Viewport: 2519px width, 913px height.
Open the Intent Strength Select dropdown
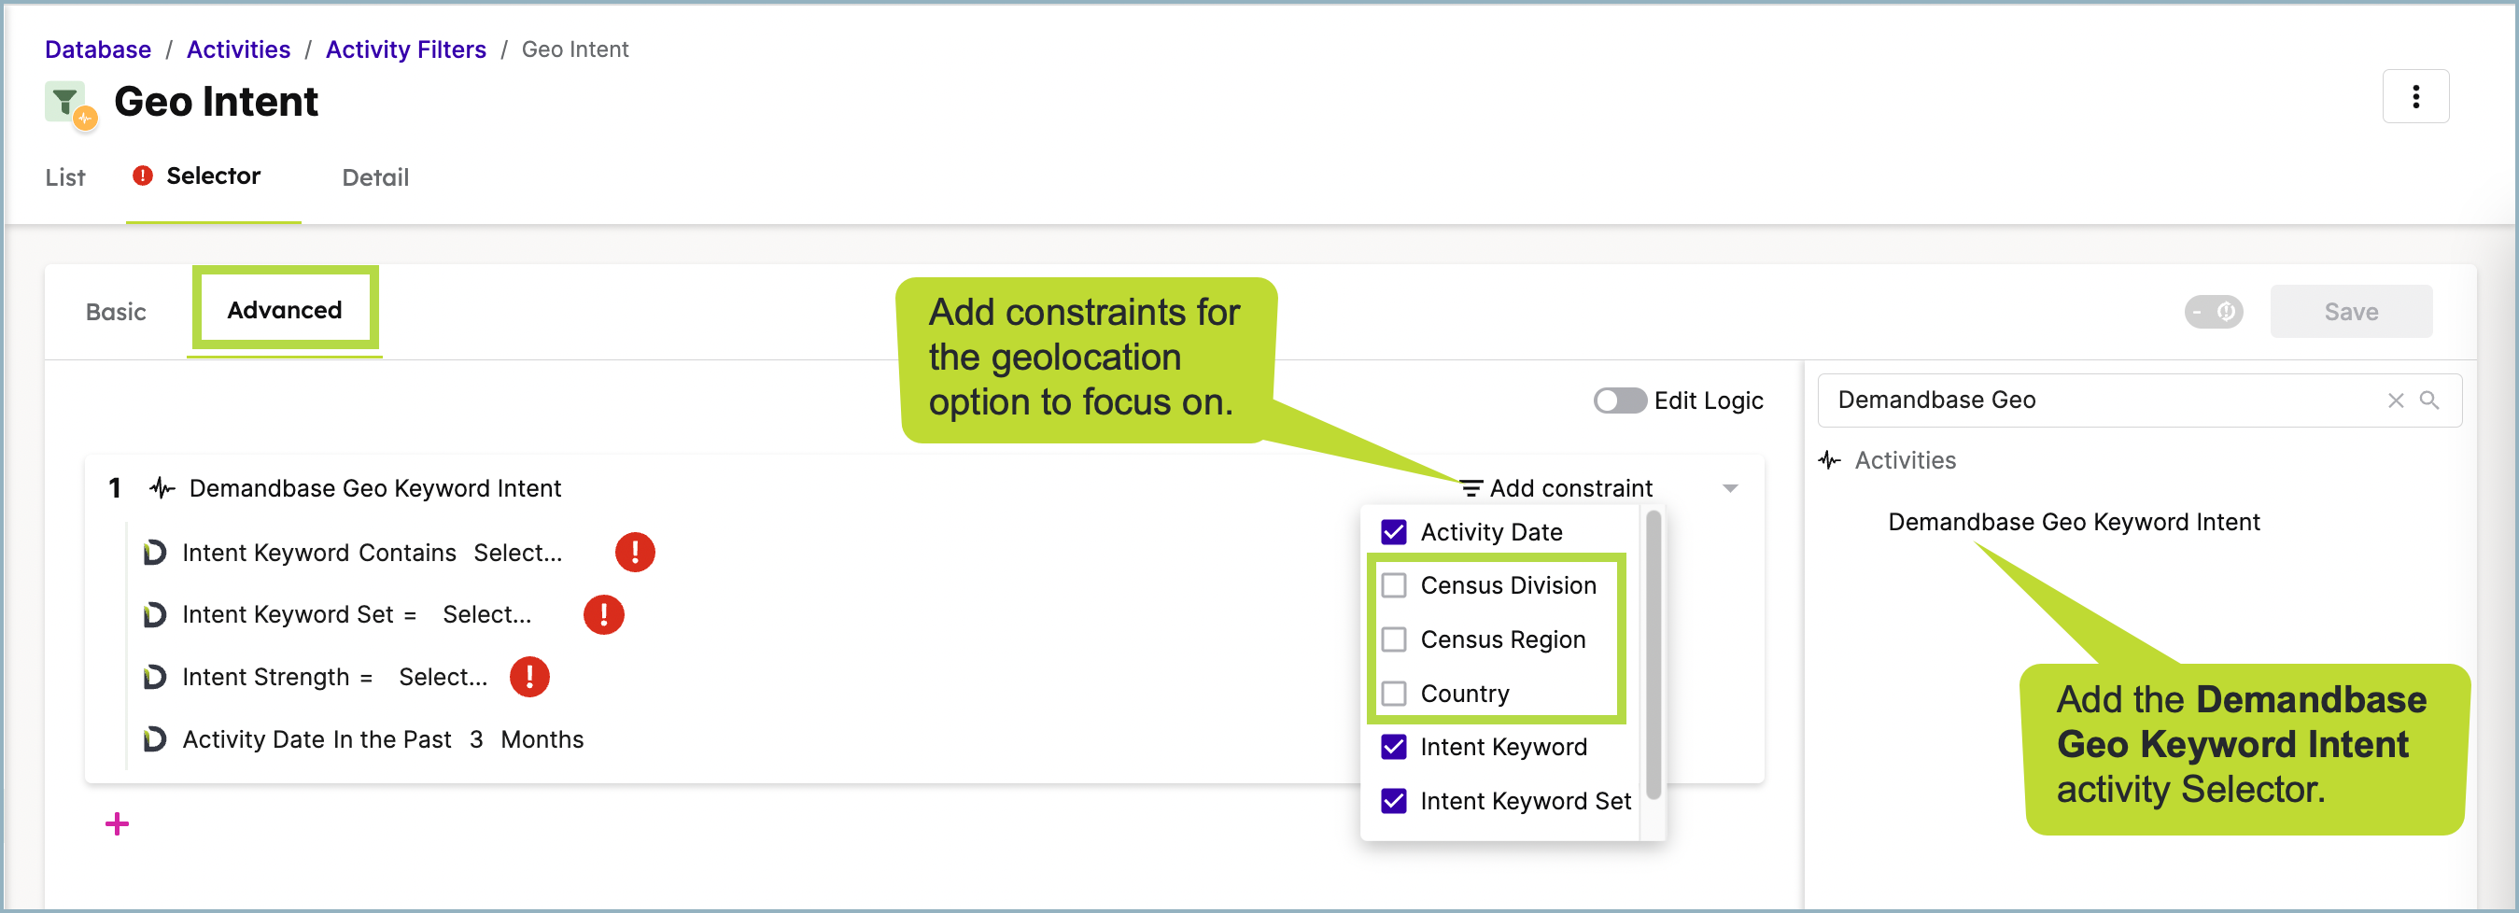[x=442, y=677]
